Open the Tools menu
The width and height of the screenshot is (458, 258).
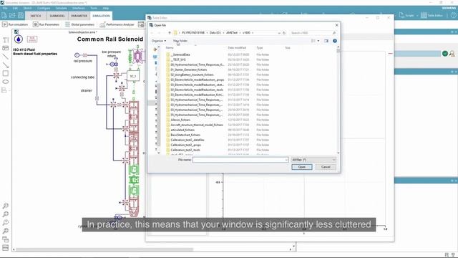click(x=94, y=8)
